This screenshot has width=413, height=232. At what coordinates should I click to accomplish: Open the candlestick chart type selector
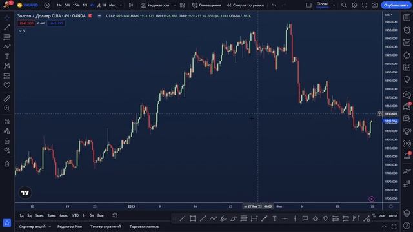coord(131,5)
